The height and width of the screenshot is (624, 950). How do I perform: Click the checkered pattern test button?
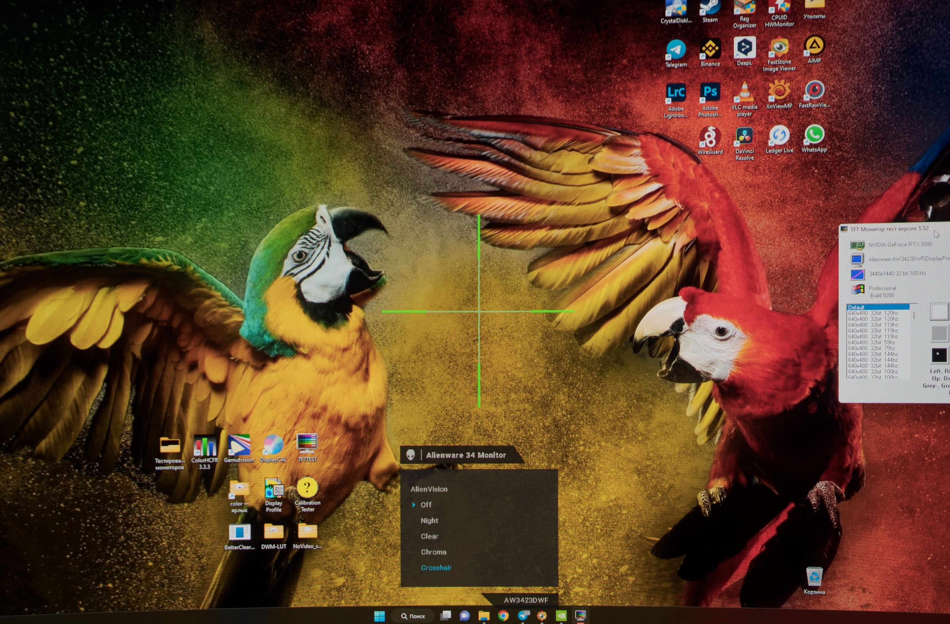click(x=939, y=333)
